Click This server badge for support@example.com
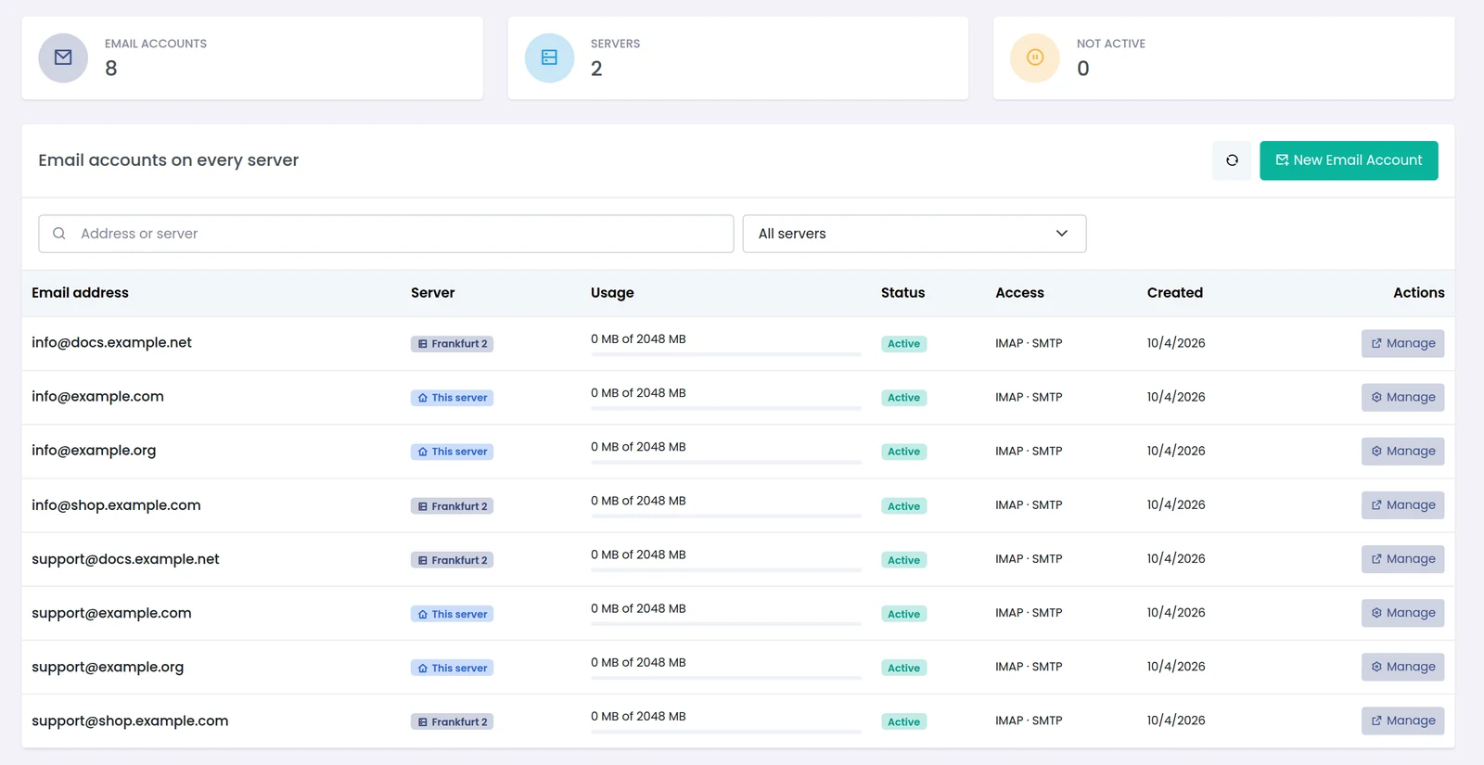1484x765 pixels. point(452,614)
